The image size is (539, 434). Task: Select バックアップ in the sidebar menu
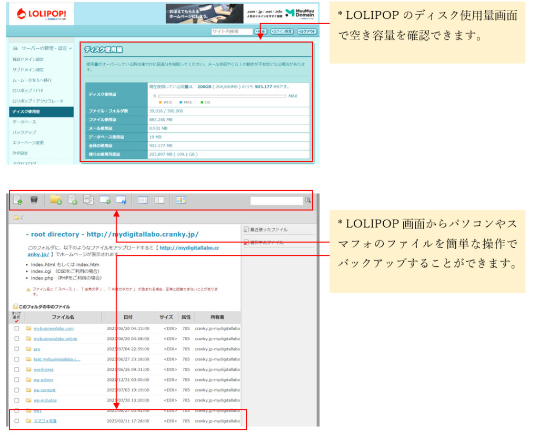[24, 132]
